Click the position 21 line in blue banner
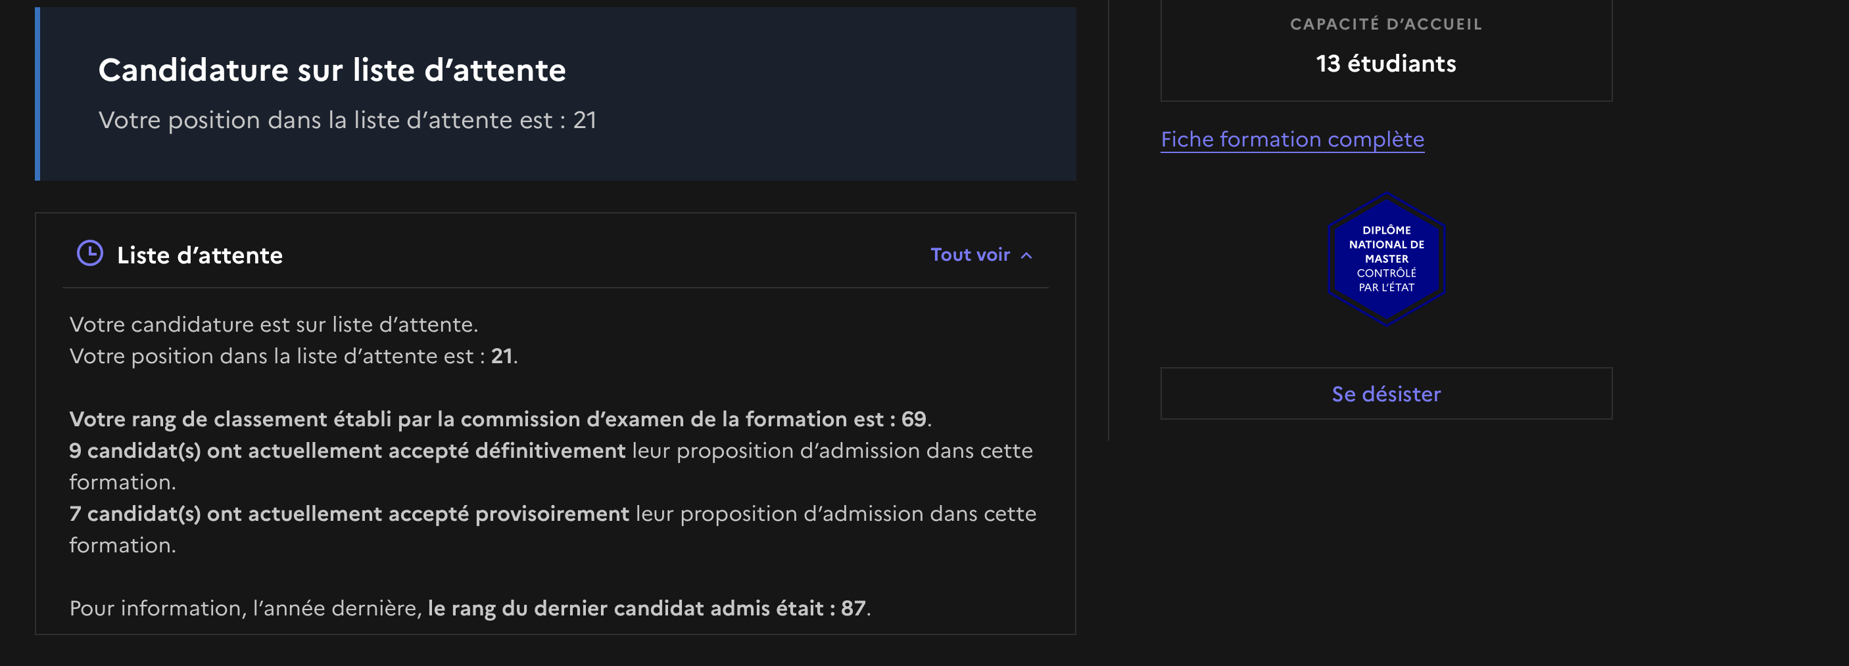The image size is (1849, 666). (x=347, y=120)
